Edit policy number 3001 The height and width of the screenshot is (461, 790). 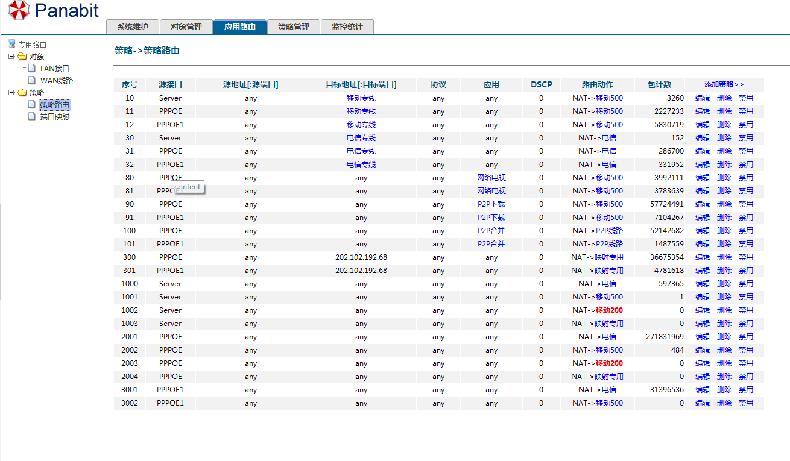pyautogui.click(x=703, y=390)
